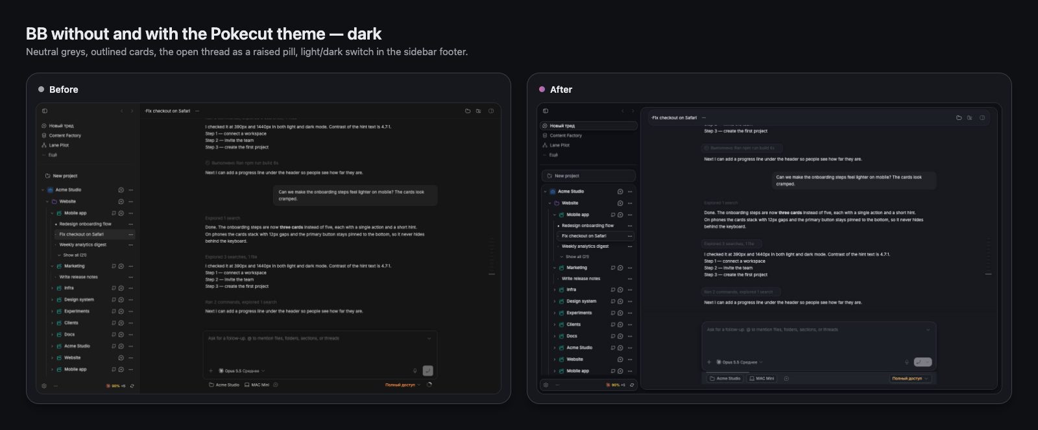Click folder icon in After thread header
Image resolution: width=1038 pixels, height=430 pixels.
tap(959, 117)
